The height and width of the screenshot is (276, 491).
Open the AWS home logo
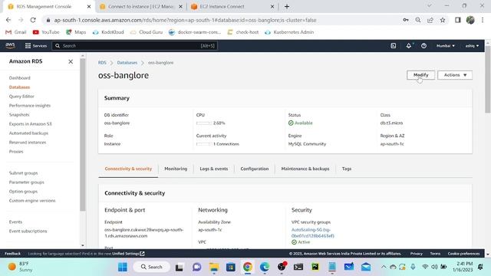tap(10, 46)
